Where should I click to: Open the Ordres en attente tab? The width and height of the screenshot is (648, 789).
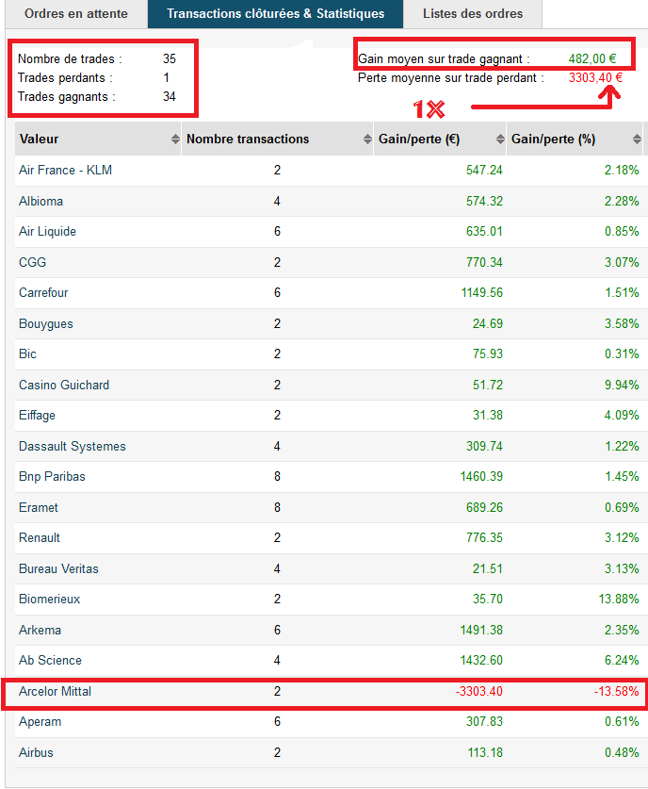[x=76, y=13]
